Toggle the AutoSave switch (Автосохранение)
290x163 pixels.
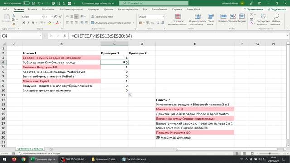[x=26, y=3]
